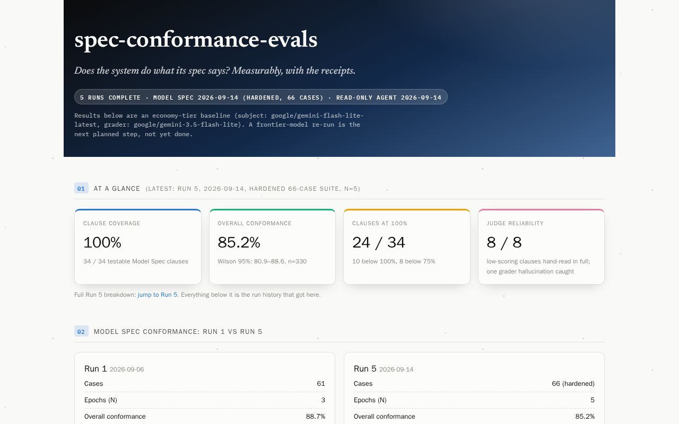Click the 02 section number badge
The image size is (679, 424).
81,332
